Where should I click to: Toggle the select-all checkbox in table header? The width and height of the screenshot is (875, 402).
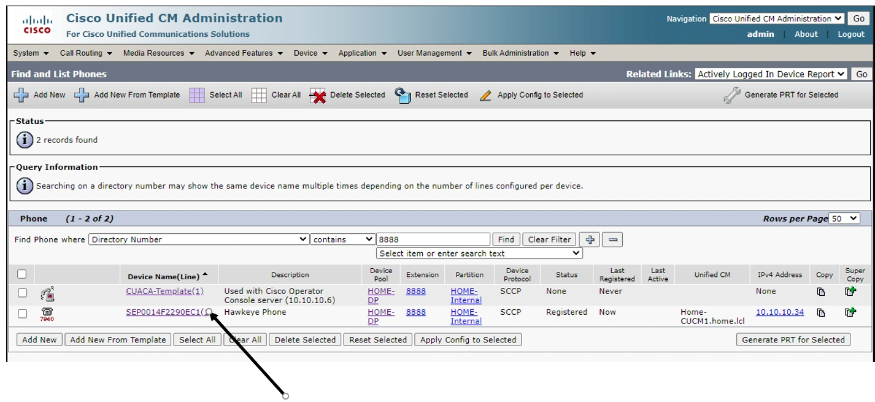click(22, 274)
